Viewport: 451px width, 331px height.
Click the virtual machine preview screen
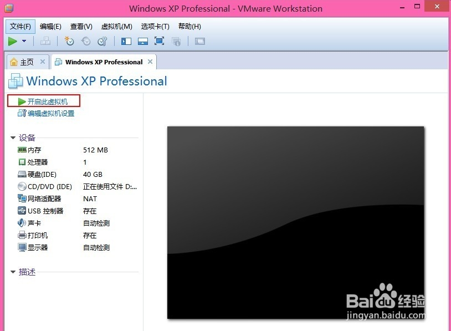coord(296,222)
